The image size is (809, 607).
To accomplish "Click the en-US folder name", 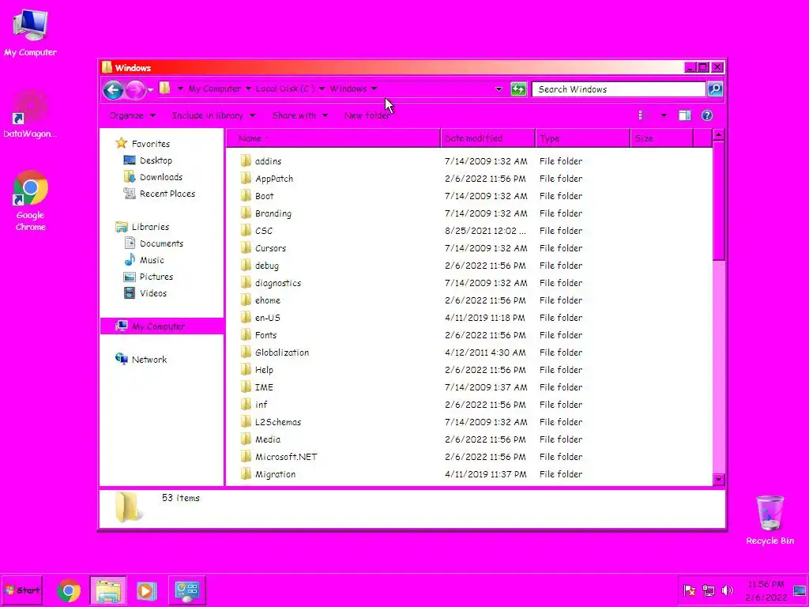I will pos(268,318).
